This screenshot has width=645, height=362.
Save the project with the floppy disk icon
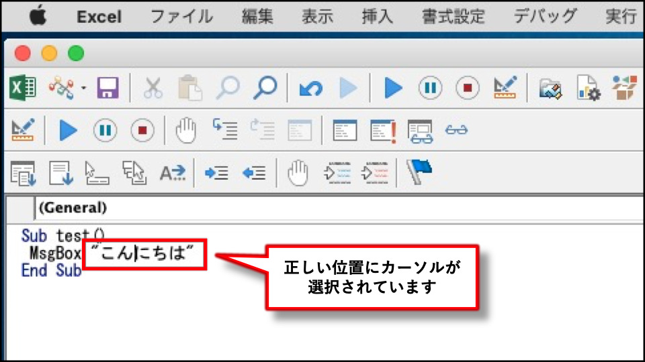click(107, 87)
